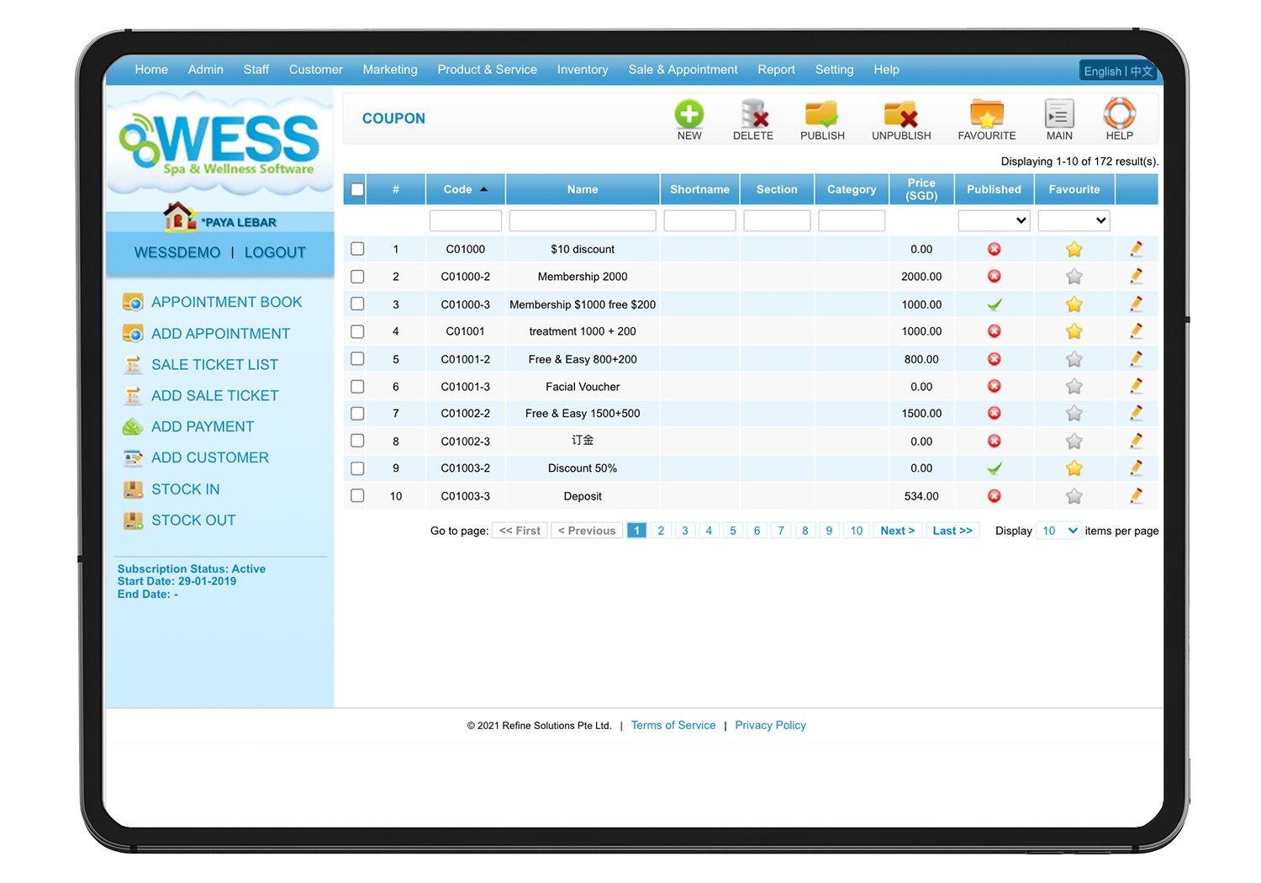Create a new coupon using the NEW icon

689,119
